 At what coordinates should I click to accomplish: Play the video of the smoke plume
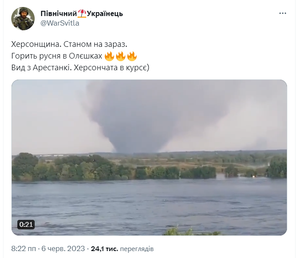(149, 157)
